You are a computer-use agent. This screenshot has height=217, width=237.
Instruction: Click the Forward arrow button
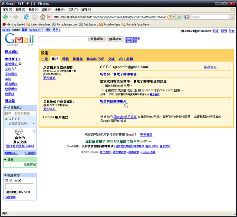pos(16,17)
